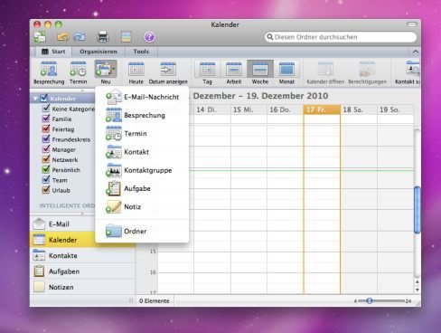Open Kontakte in navigation pane

click(82, 255)
